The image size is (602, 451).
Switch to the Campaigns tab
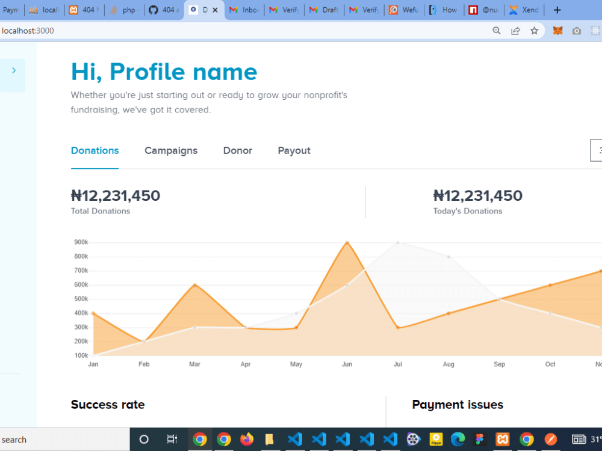171,150
